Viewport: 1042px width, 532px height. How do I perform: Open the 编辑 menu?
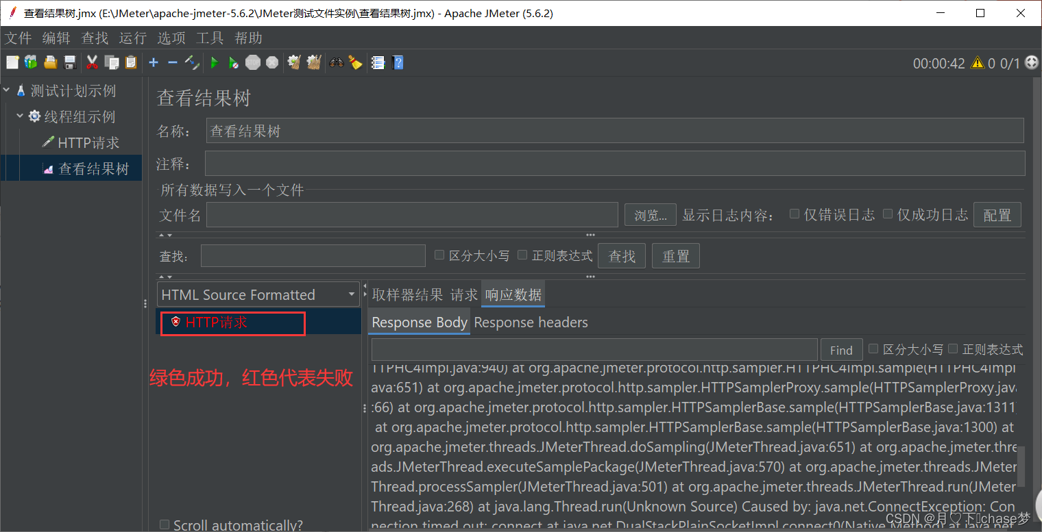point(56,38)
